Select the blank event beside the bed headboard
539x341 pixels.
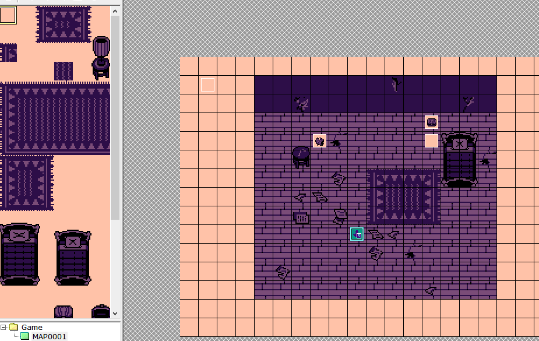tap(431, 141)
